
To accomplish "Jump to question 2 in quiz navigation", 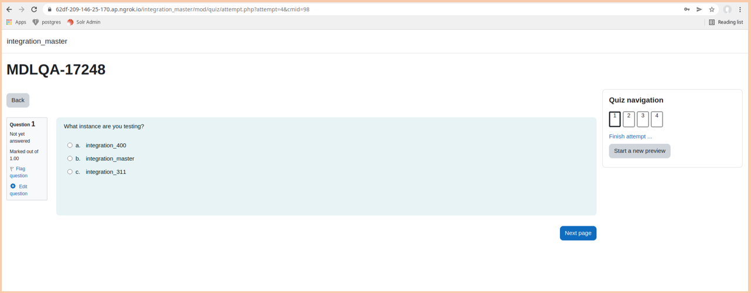I will 629,119.
